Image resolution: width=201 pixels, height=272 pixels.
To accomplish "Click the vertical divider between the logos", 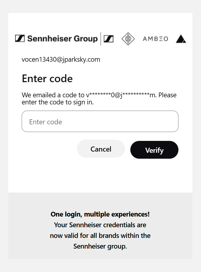I will [x=101, y=39].
